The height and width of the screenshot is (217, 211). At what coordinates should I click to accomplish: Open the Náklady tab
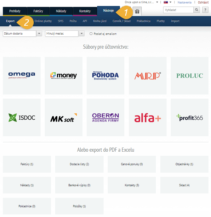tap(61, 11)
